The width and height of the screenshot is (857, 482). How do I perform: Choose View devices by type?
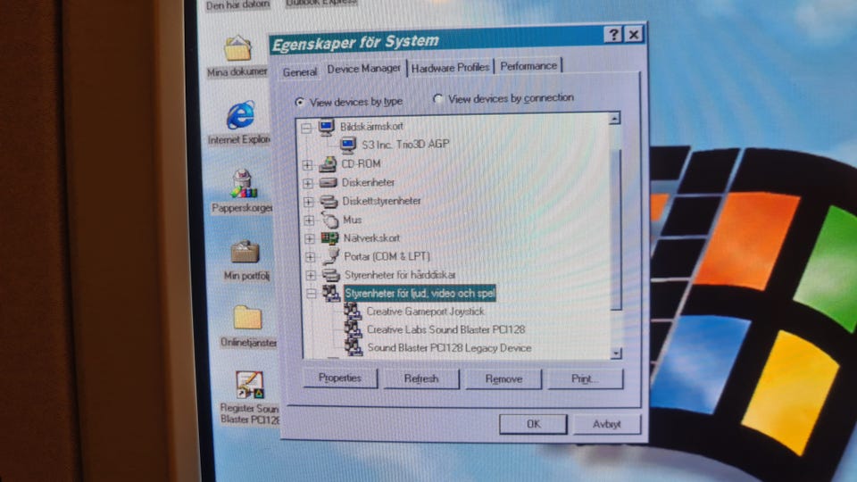coord(348,102)
